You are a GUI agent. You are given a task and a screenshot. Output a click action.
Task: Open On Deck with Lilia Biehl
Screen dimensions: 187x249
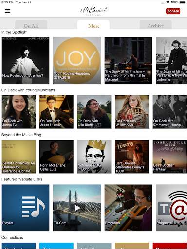click(94, 112)
